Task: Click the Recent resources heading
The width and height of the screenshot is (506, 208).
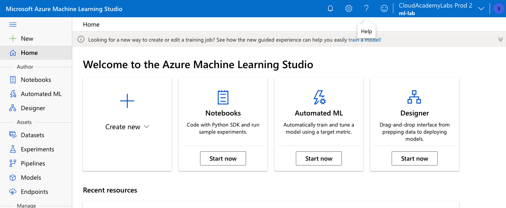Action: click(x=110, y=190)
